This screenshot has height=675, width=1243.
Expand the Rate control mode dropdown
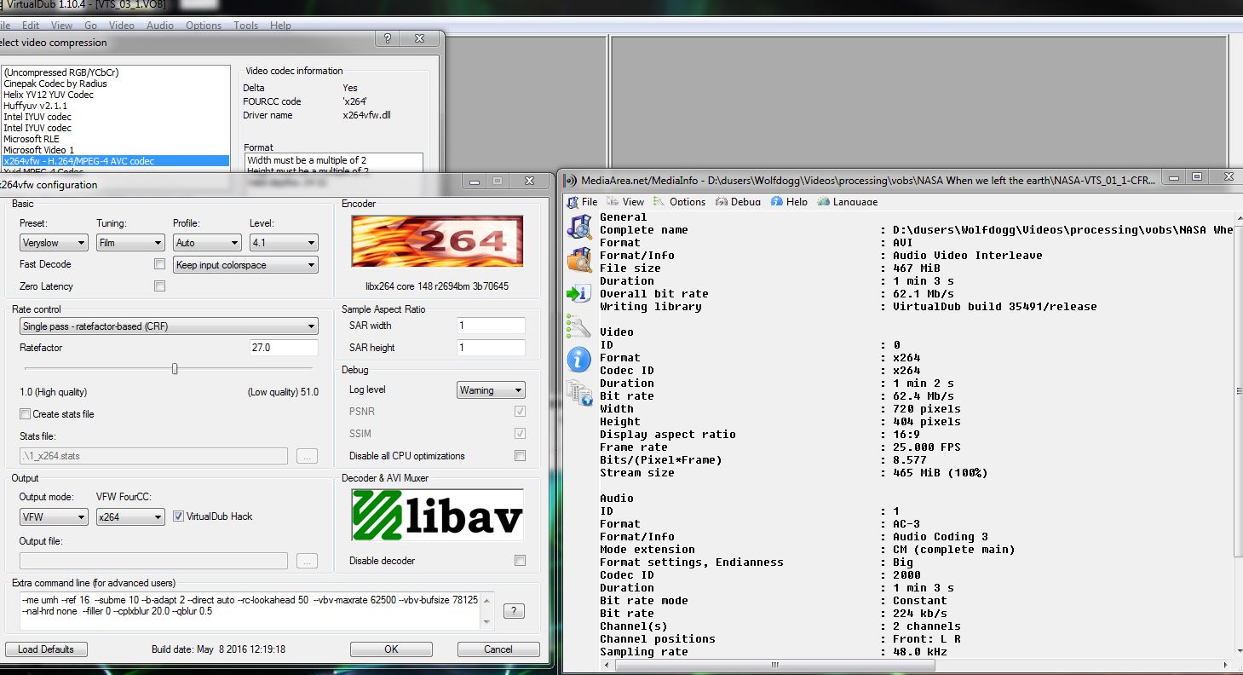169,326
